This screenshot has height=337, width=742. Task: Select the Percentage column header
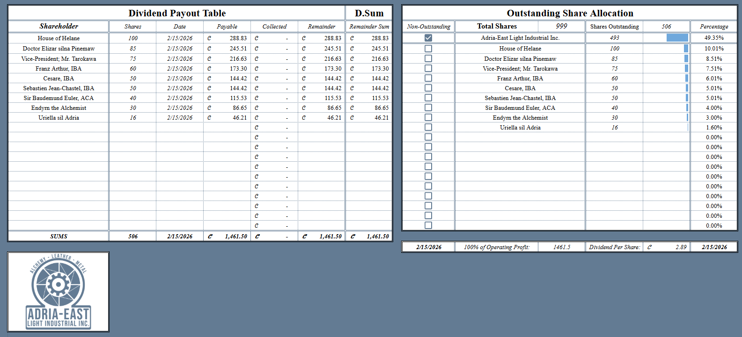(x=714, y=27)
